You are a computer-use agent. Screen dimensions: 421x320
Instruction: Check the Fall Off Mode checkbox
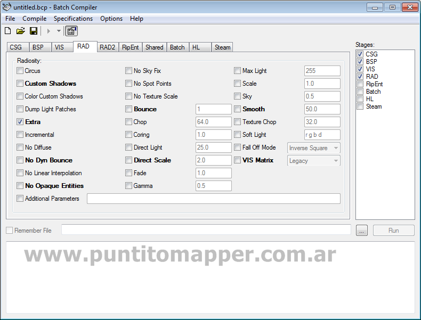point(237,147)
